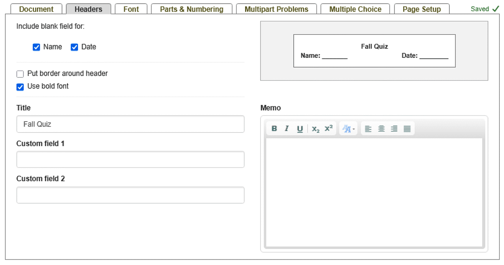Viewport: 504px width, 265px height.
Task: Uncheck the Date blank field checkbox
Action: click(x=75, y=47)
